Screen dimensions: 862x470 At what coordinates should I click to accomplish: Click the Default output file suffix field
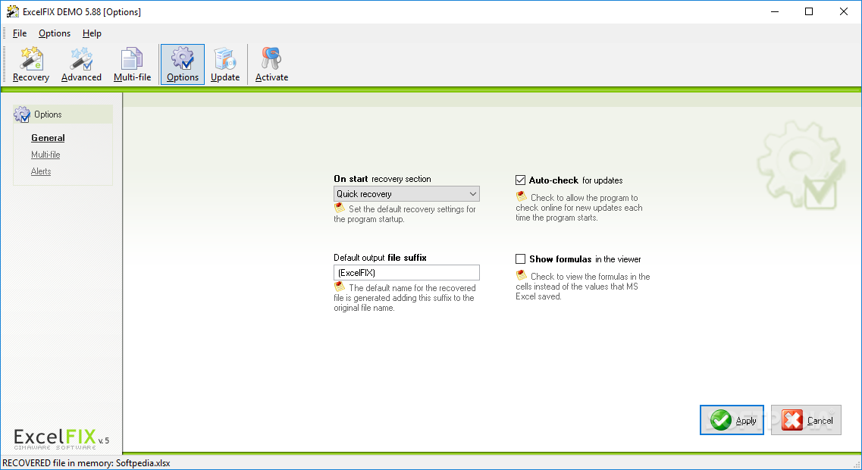406,273
